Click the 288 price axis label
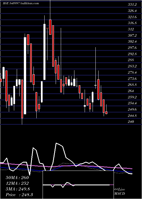The width and height of the screenshot is (142, 199). coord(131,60)
